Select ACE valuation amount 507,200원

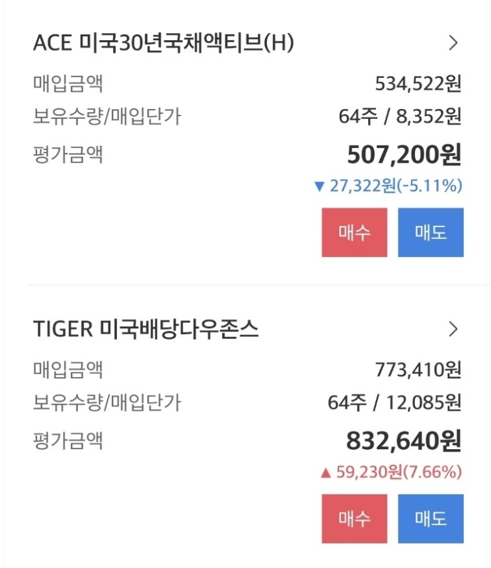[404, 155]
